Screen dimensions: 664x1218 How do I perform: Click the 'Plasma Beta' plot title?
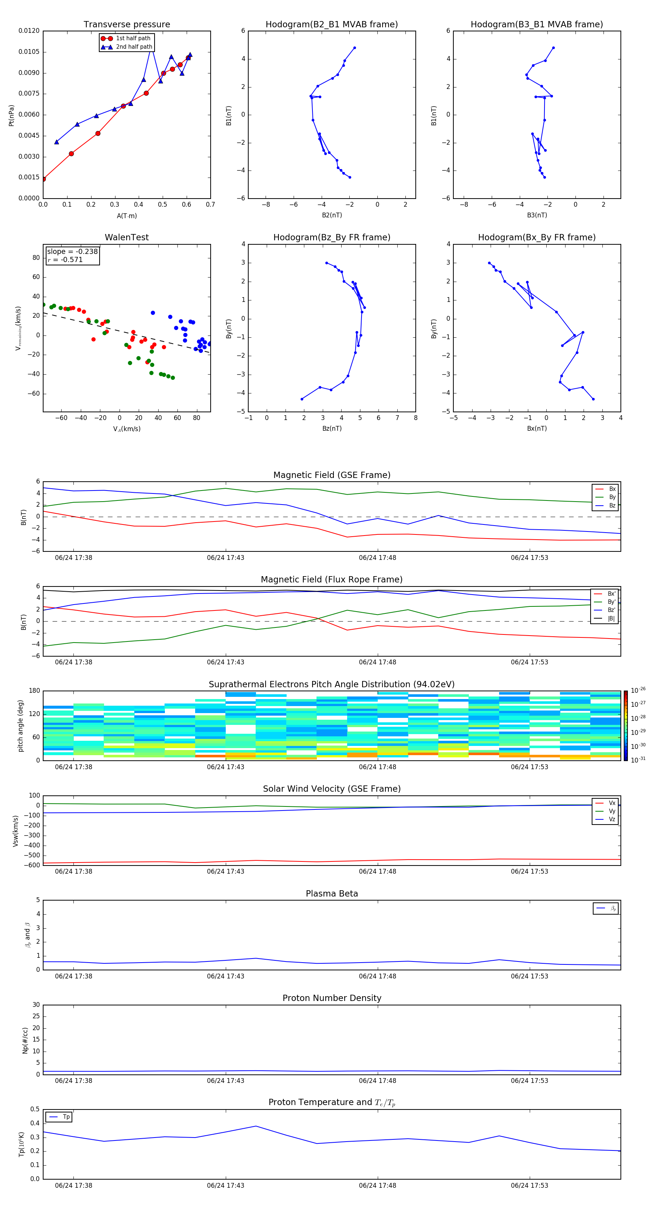tap(332, 894)
